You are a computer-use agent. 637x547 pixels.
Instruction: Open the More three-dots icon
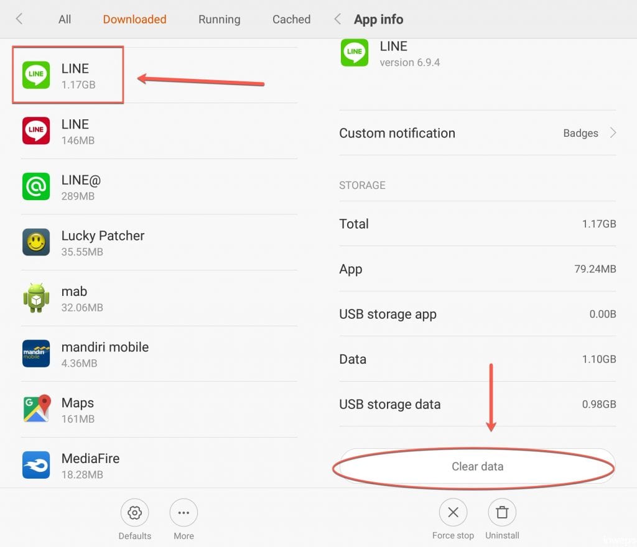point(184,513)
